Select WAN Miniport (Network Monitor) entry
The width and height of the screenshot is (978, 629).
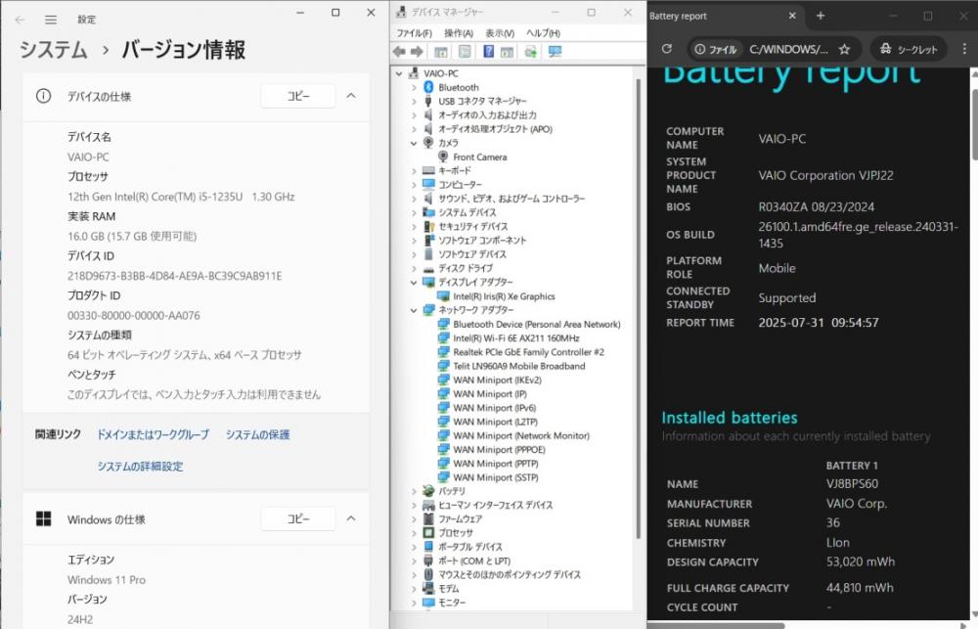click(521, 435)
